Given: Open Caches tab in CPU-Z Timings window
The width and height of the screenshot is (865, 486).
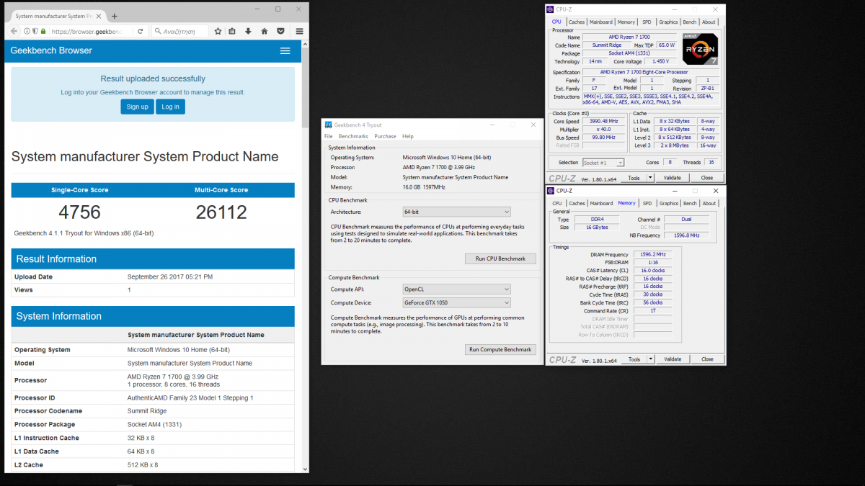Looking at the screenshot, I should [577, 204].
